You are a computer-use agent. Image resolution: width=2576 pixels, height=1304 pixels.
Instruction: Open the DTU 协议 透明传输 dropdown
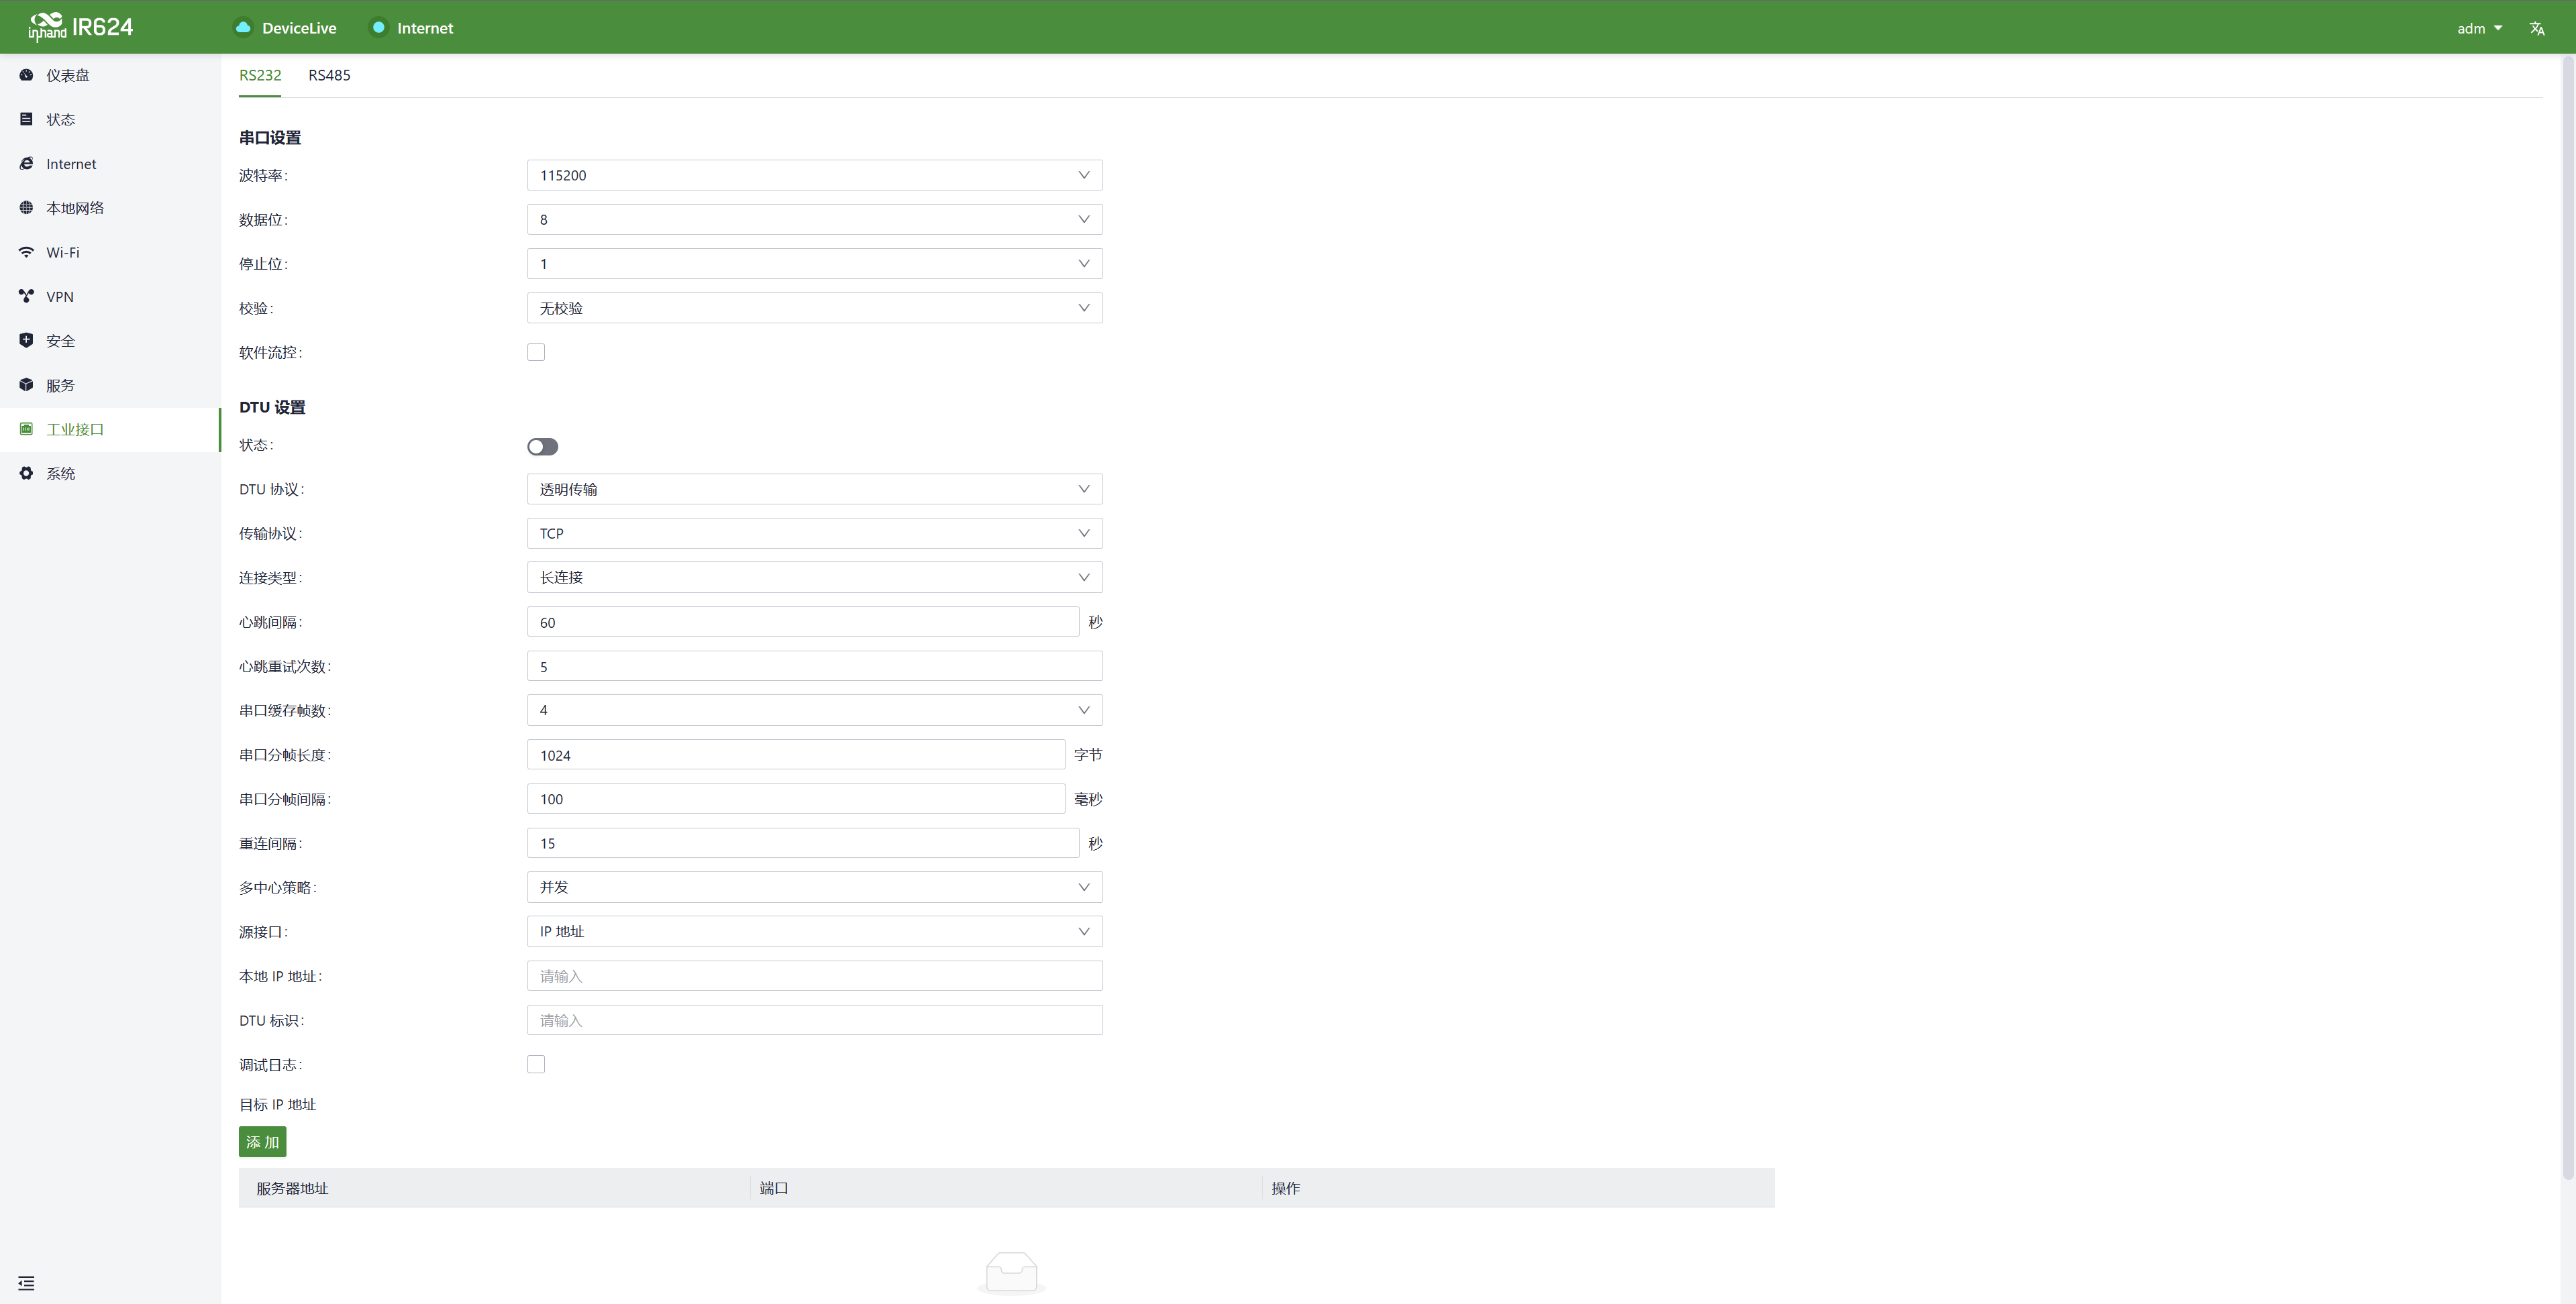click(x=814, y=489)
